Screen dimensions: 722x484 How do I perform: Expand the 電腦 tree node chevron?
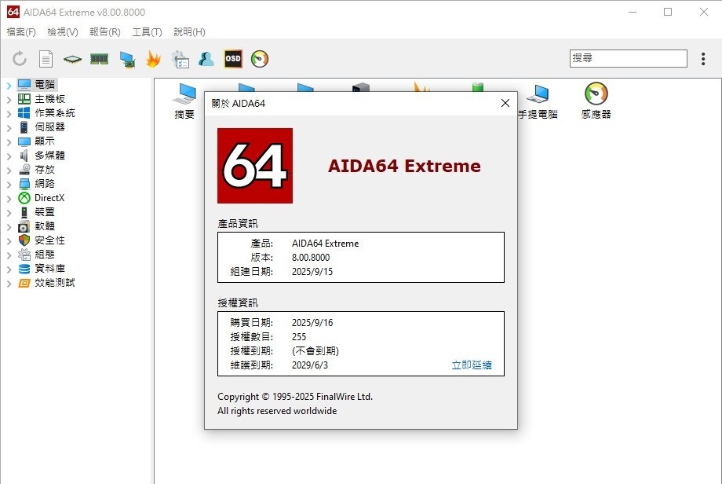point(9,86)
